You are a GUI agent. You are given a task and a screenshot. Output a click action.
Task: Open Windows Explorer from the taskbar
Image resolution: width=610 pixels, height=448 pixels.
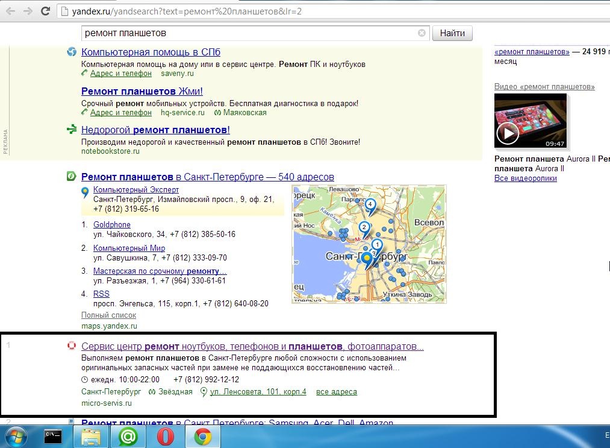pyautogui.click(x=91, y=437)
